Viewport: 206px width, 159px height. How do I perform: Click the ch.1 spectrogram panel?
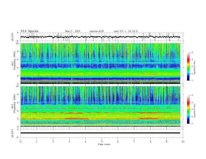point(100,63)
